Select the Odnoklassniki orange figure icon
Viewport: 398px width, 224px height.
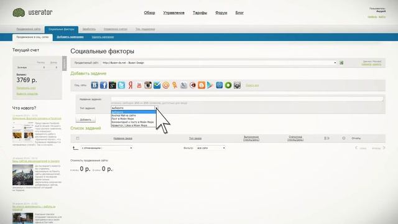point(175,85)
